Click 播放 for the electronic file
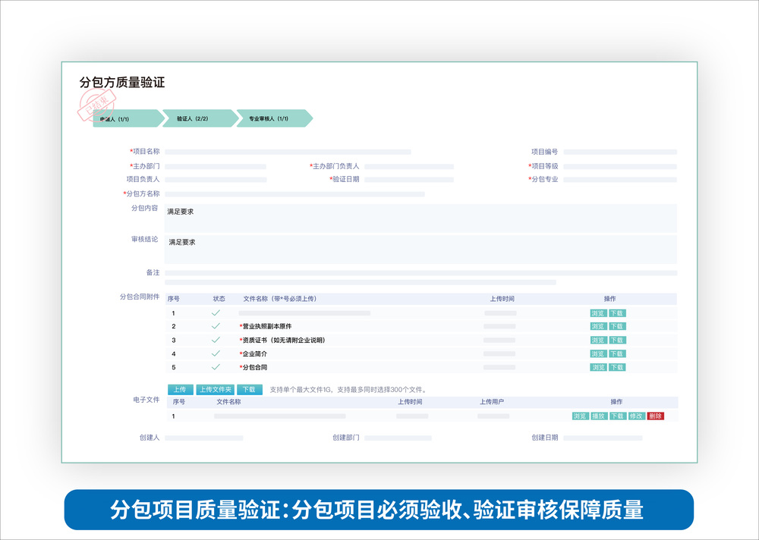This screenshot has width=759, height=540. click(x=599, y=416)
